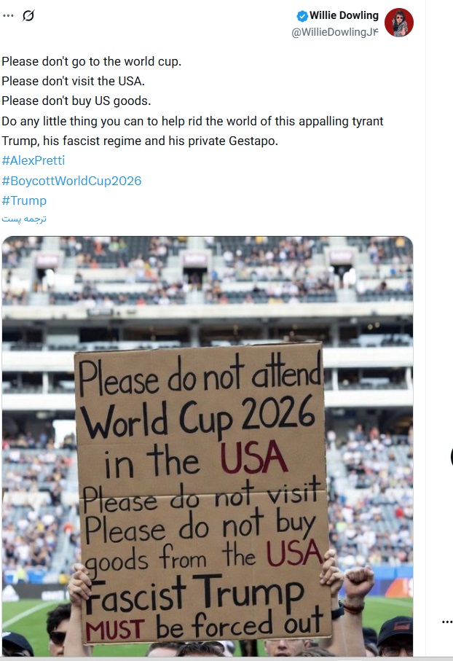This screenshot has height=661, width=453.
Task: Click the line 'Please don't buy US goods.'
Action: pyautogui.click(x=76, y=101)
